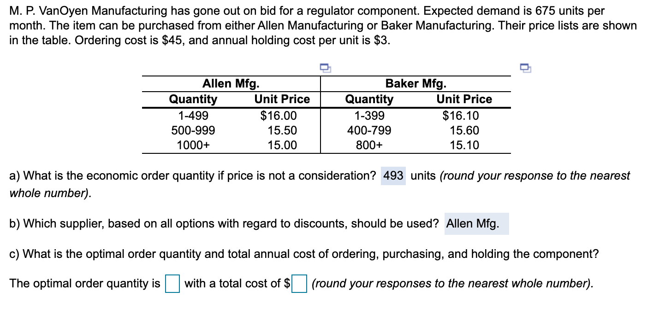Screen dimensions: 653x315
Task: Select the highlighted Allen Mfg. answer in part b
Action: pyautogui.click(x=476, y=224)
